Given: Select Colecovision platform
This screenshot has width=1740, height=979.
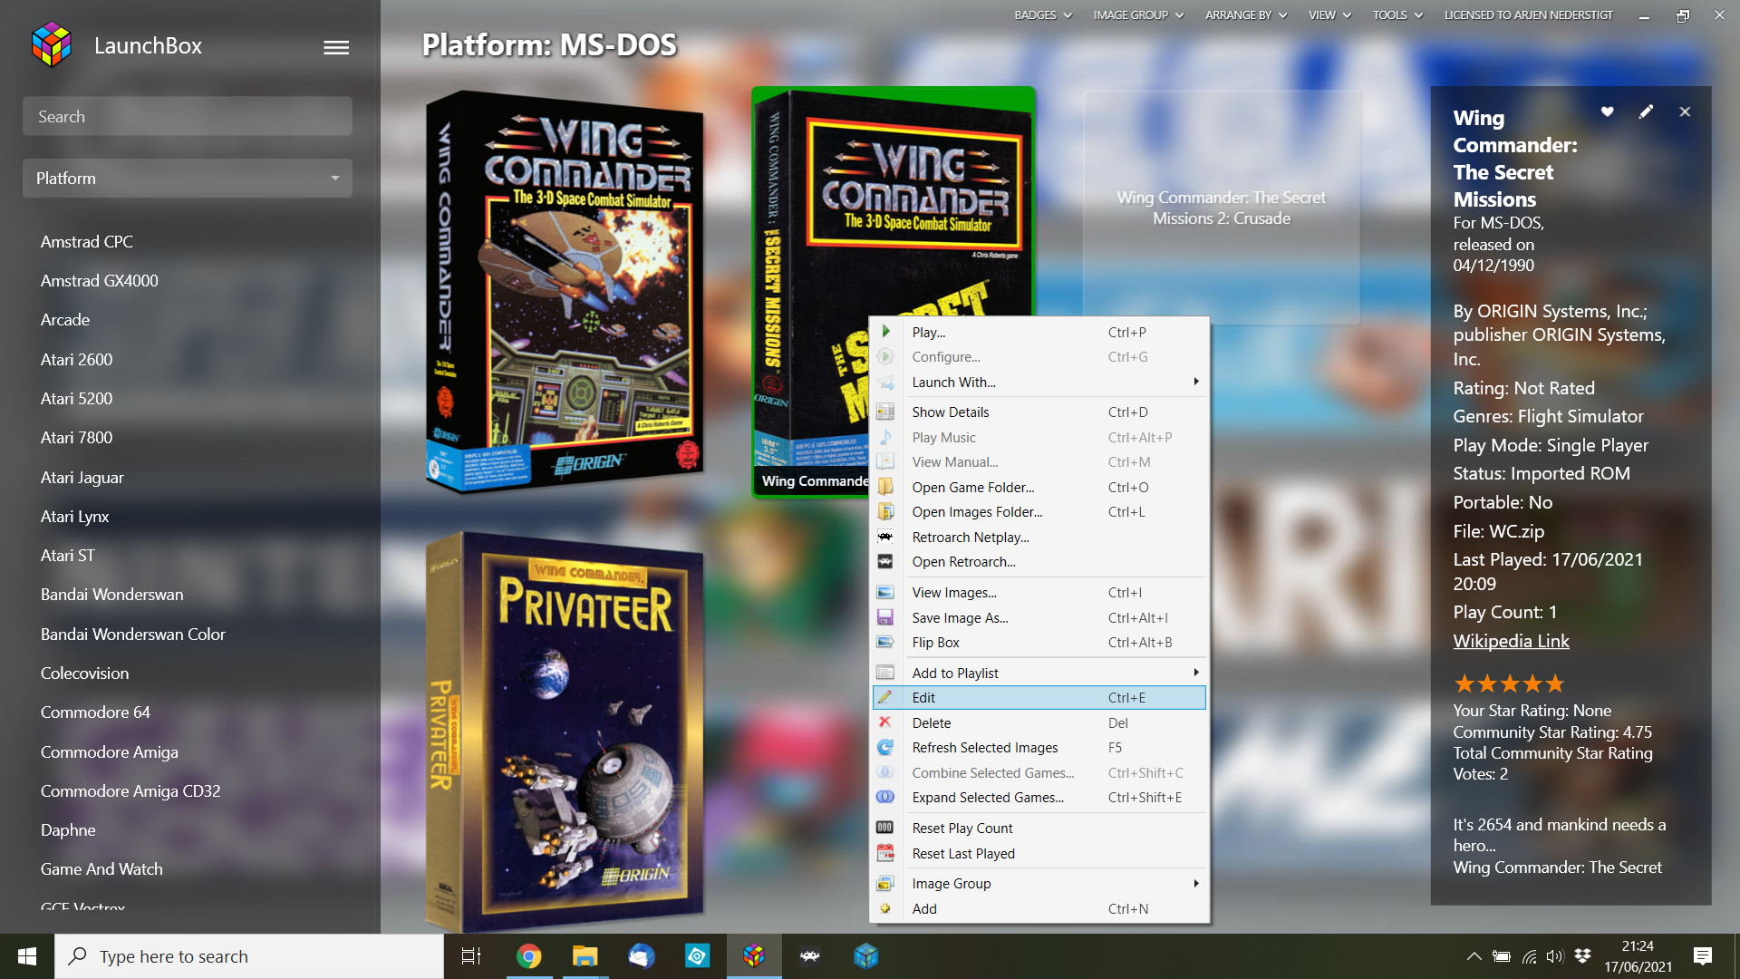Looking at the screenshot, I should click(x=85, y=674).
